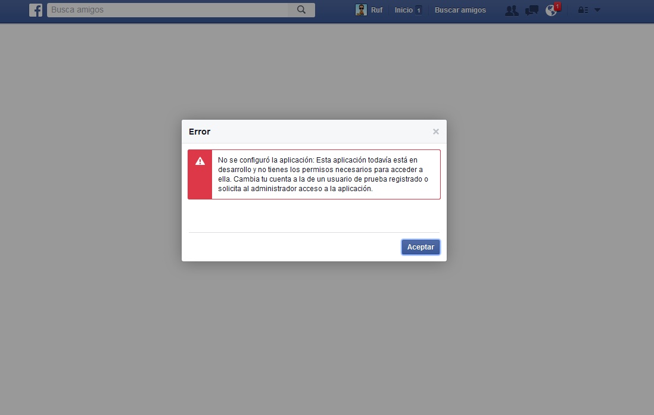Click the Facebook logo icon
The width and height of the screenshot is (654, 415).
[x=36, y=10]
